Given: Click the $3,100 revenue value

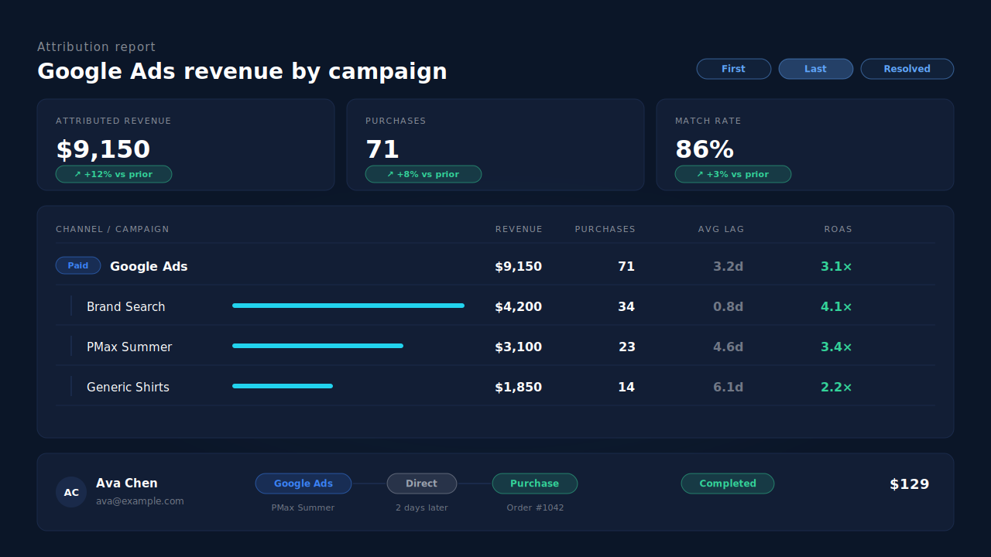Looking at the screenshot, I should 518,347.
